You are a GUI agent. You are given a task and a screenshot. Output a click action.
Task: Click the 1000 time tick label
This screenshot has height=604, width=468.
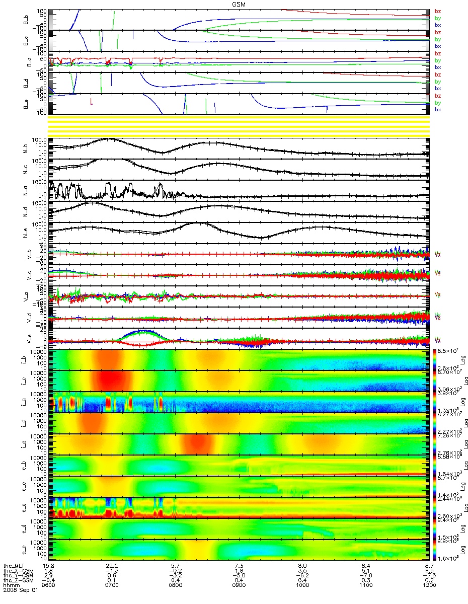(302, 584)
